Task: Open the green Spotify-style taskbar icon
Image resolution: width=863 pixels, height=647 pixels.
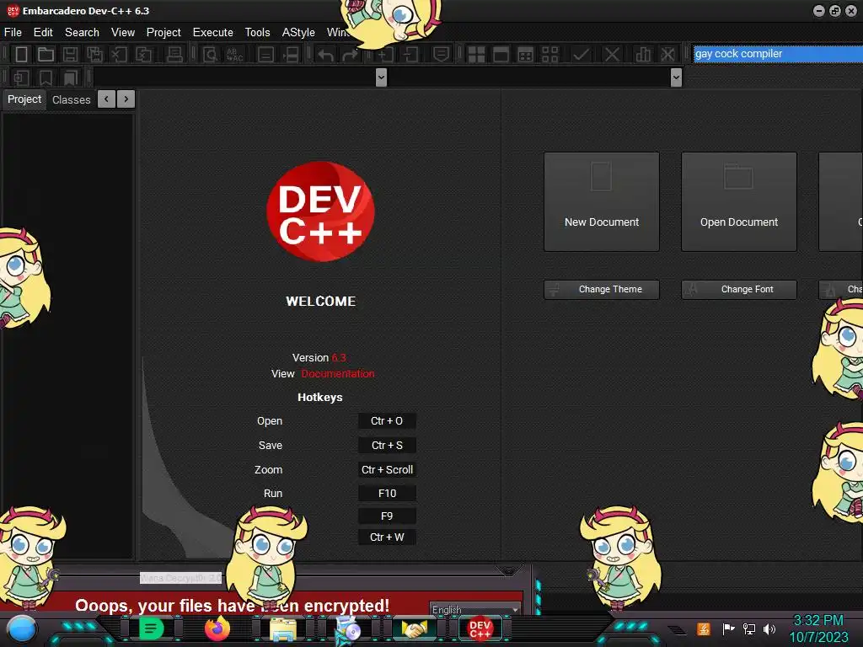Action: [x=152, y=628]
